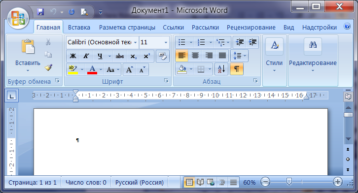The width and height of the screenshot is (358, 193).
Task: Paste using the Вставить clipboard icon
Action: [x=28, y=47]
